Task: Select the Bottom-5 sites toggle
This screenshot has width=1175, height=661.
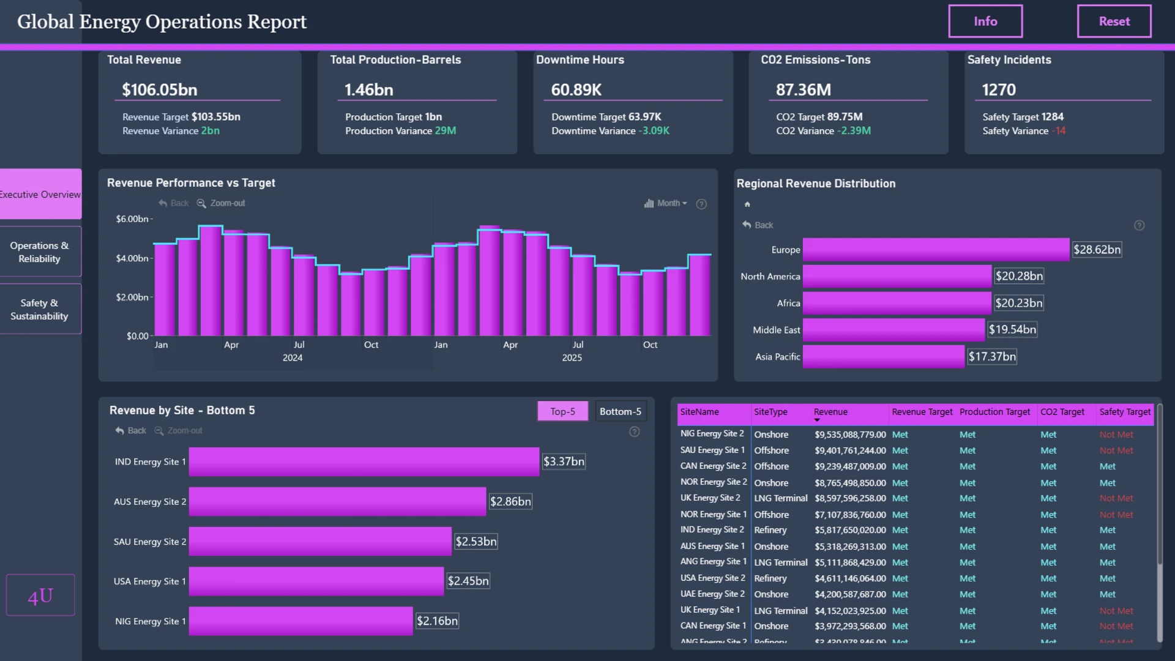Action: tap(621, 411)
